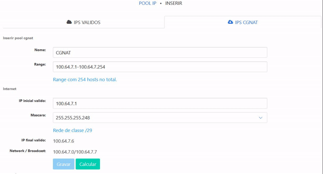Click the 'Range com 254 hosts' message
323x174 pixels.
point(85,80)
